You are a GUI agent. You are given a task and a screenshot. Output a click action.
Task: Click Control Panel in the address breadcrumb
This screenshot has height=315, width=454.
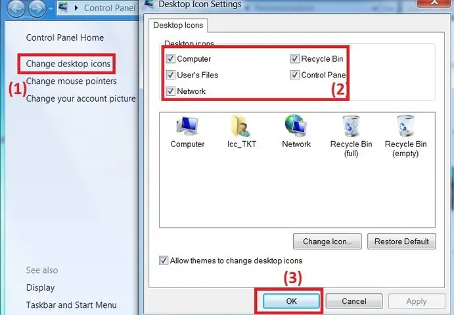(x=110, y=8)
